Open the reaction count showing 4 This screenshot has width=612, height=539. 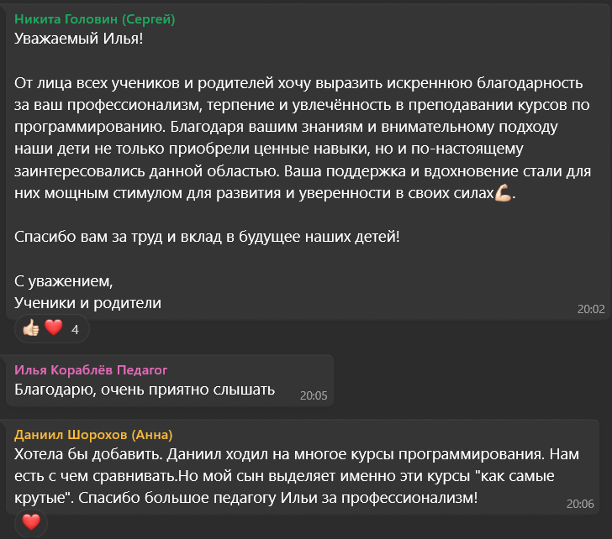point(75,330)
